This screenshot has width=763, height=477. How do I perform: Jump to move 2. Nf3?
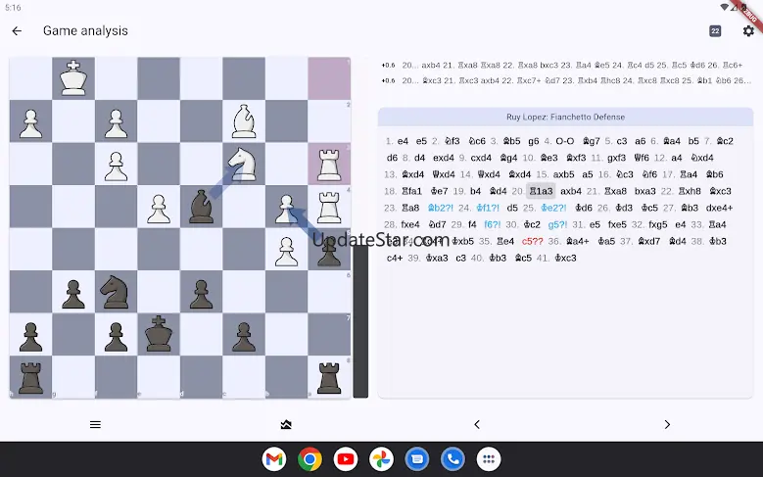(x=453, y=141)
